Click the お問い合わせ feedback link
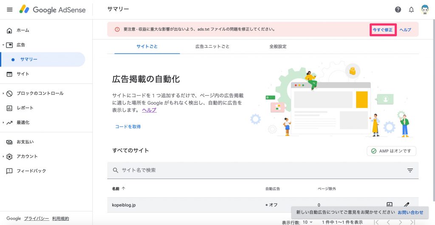 point(410,212)
